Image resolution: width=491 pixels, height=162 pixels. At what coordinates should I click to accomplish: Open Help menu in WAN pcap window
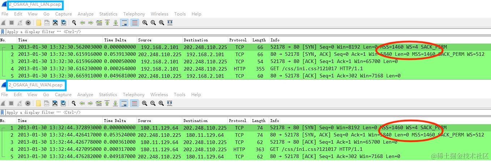point(196,95)
